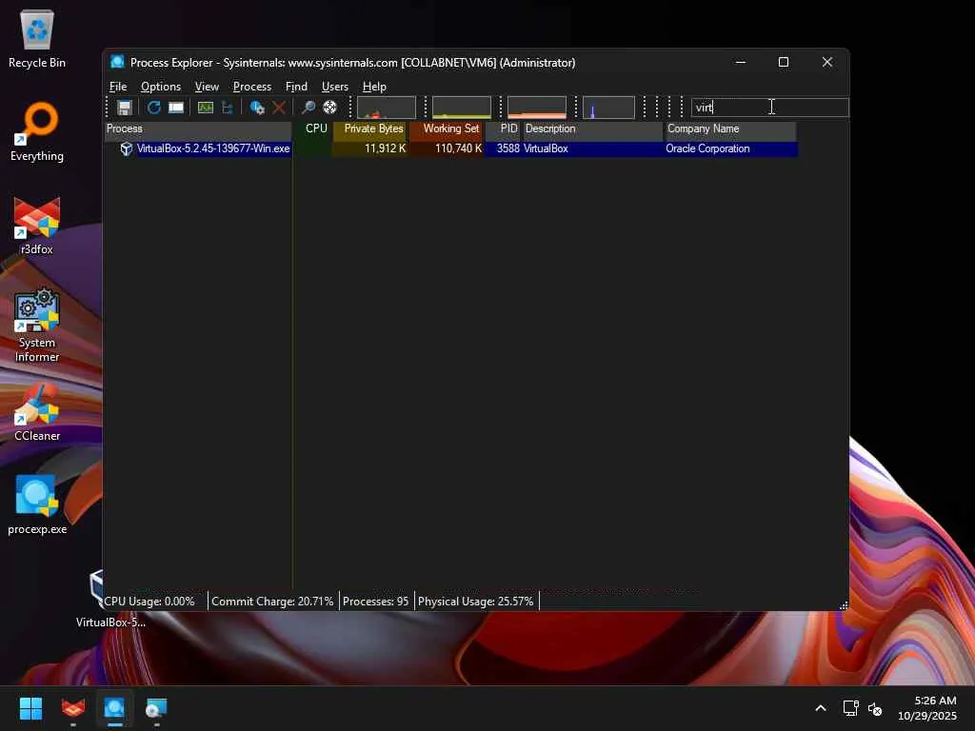Viewport: 975px width, 731px height.
Task: Select the Everything desktop shortcut
Action: point(37,131)
